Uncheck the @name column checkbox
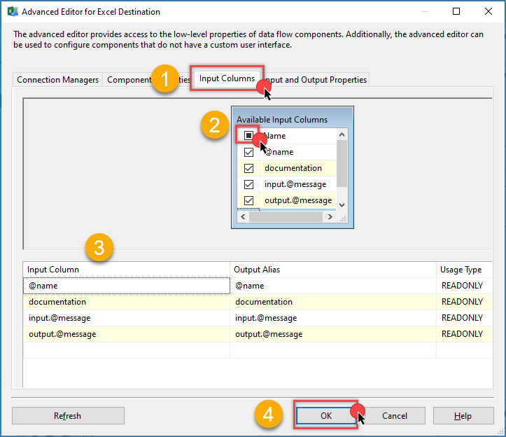Image resolution: width=506 pixels, height=437 pixels. [x=248, y=152]
